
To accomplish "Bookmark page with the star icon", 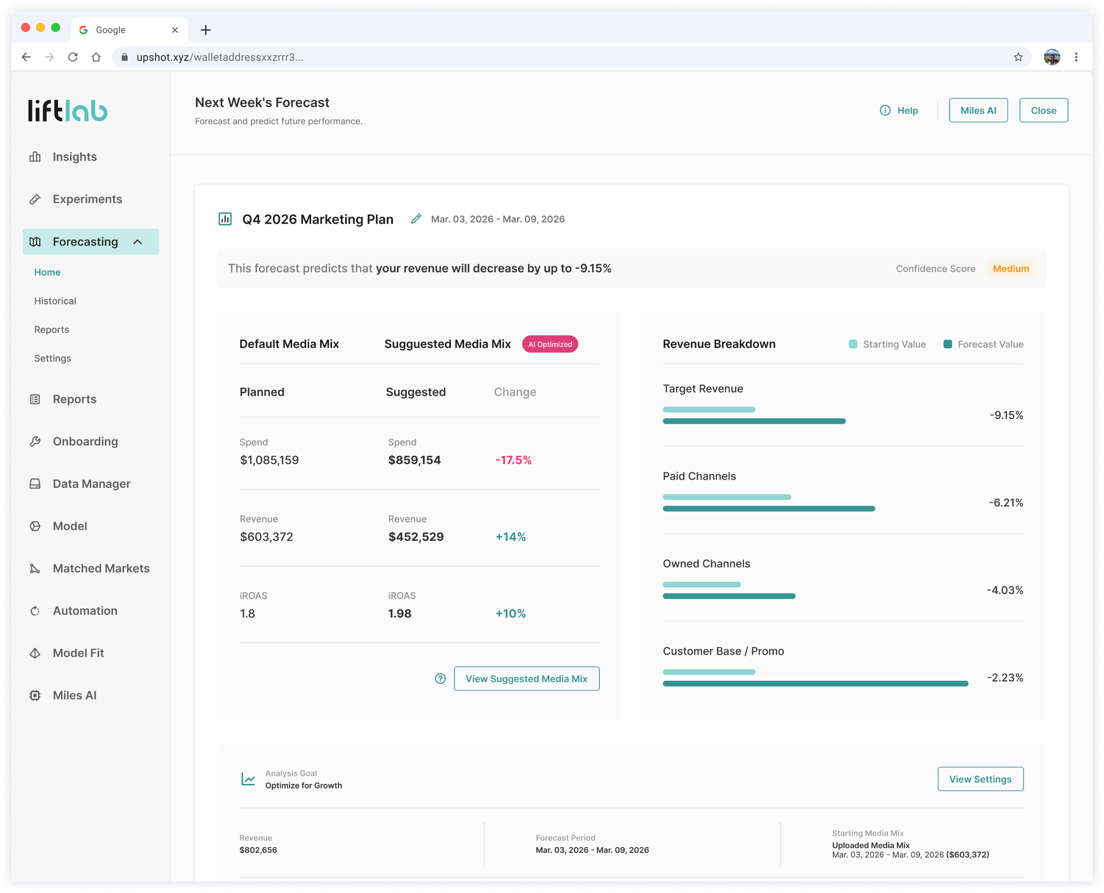I will point(1018,57).
